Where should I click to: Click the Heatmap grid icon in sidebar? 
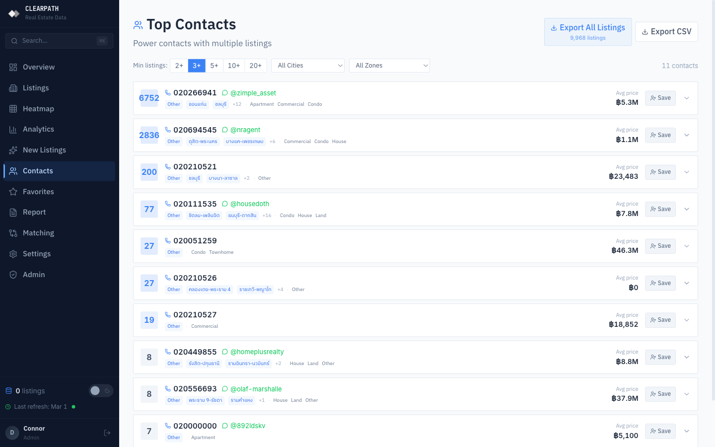pyautogui.click(x=13, y=109)
